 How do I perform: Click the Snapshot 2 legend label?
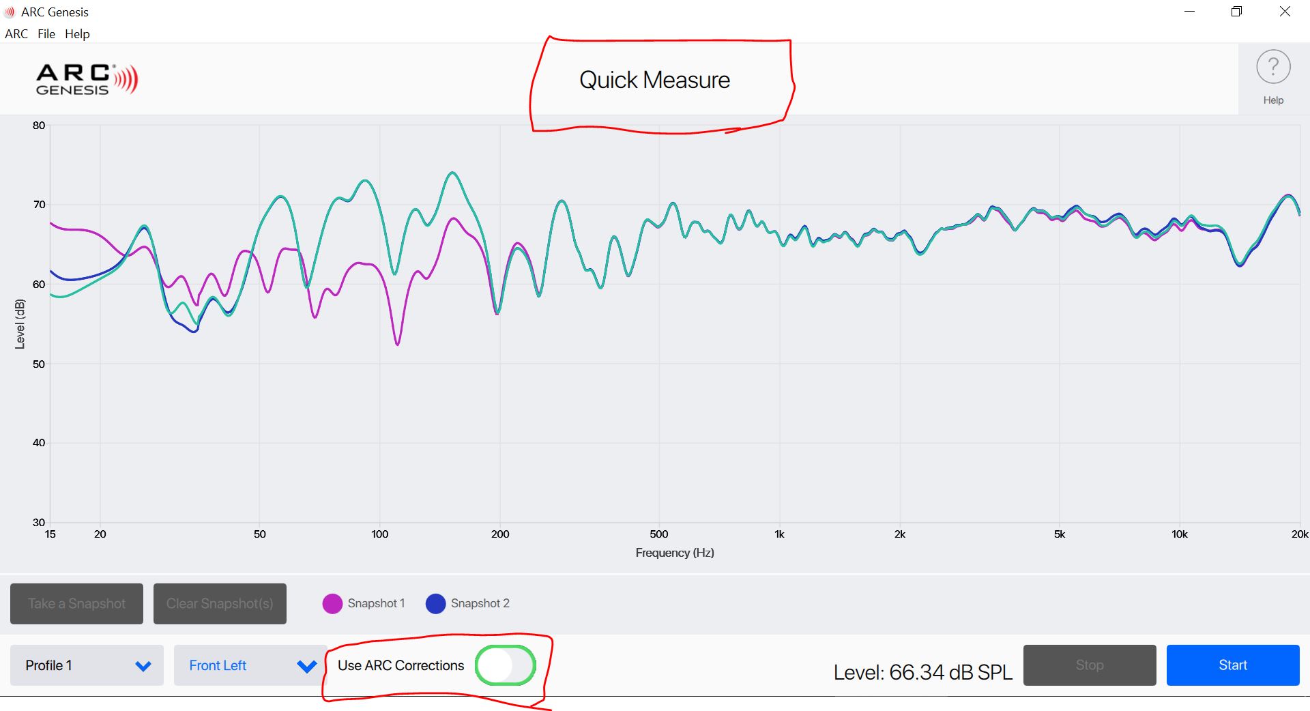[480, 603]
